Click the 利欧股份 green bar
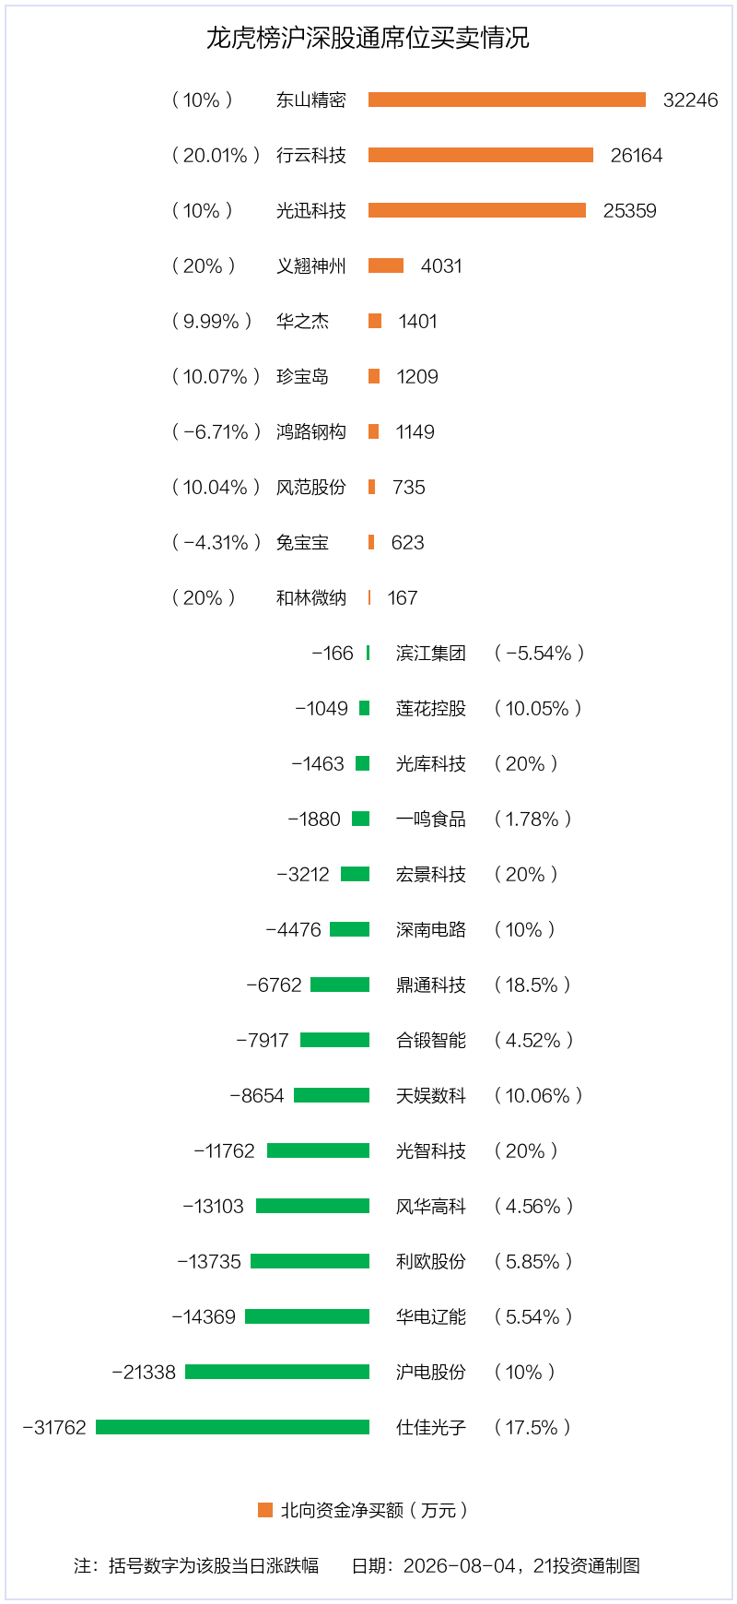This screenshot has height=1604, width=737. [310, 1261]
